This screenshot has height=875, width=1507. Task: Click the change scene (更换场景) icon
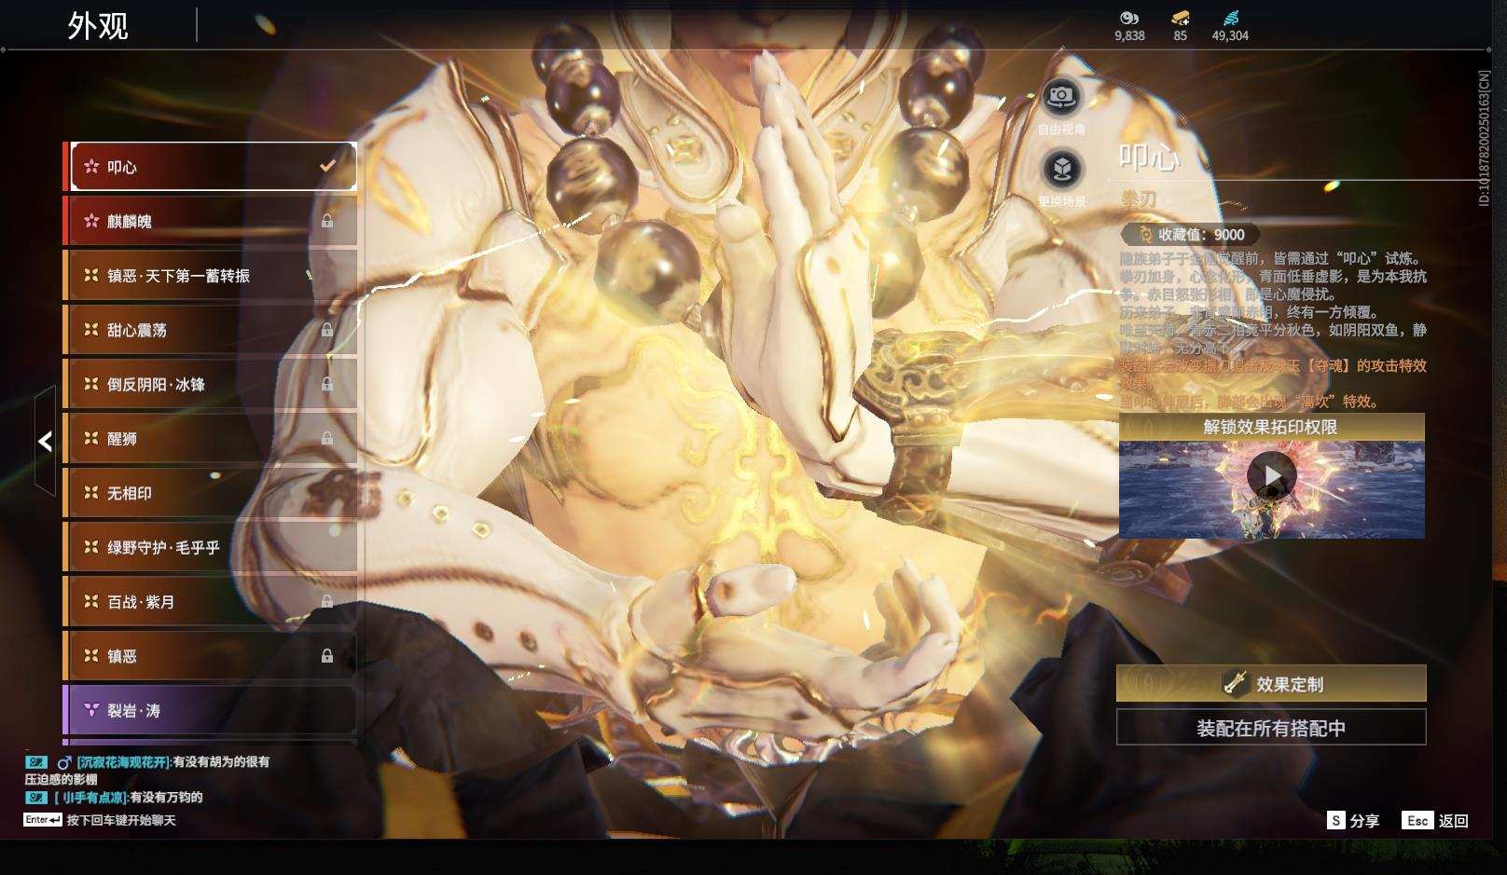1061,169
